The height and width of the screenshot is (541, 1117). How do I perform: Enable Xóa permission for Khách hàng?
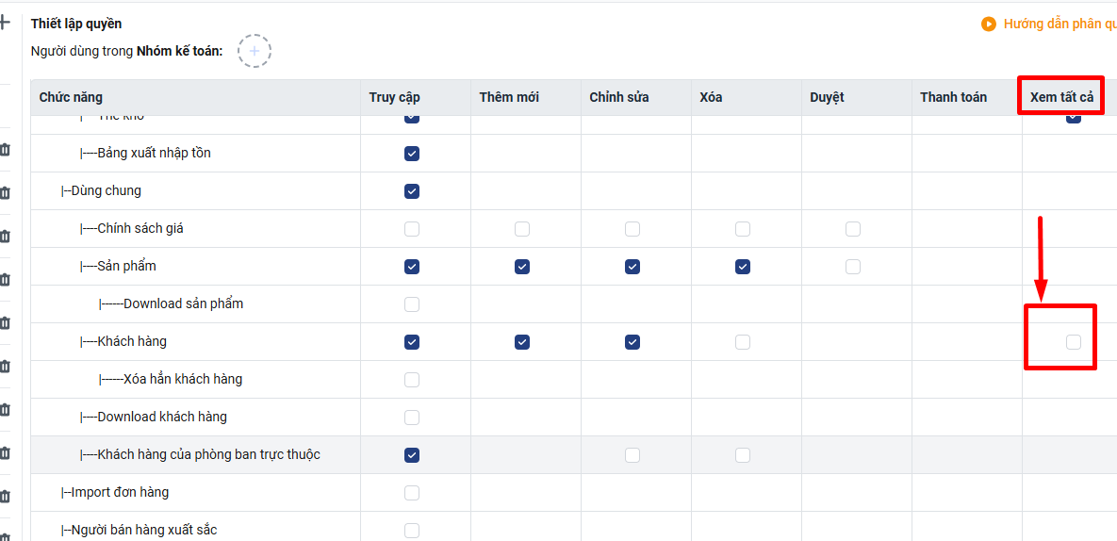coord(743,342)
